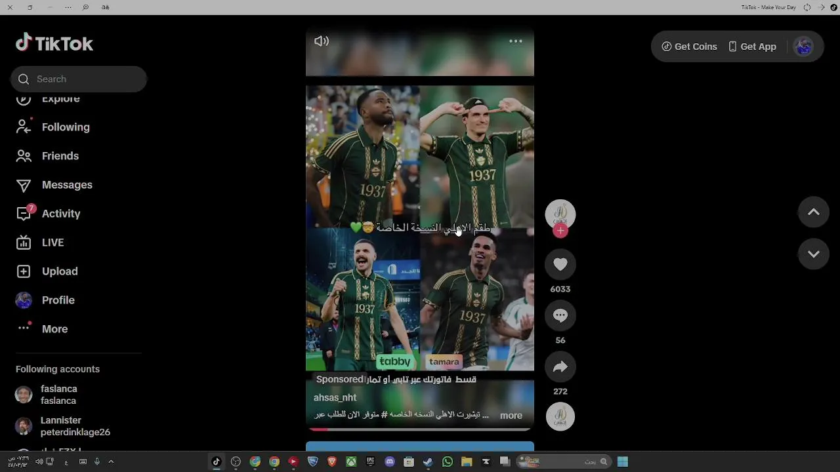Image resolution: width=840 pixels, height=472 pixels.
Task: Open Activity notifications
Action: 61,214
